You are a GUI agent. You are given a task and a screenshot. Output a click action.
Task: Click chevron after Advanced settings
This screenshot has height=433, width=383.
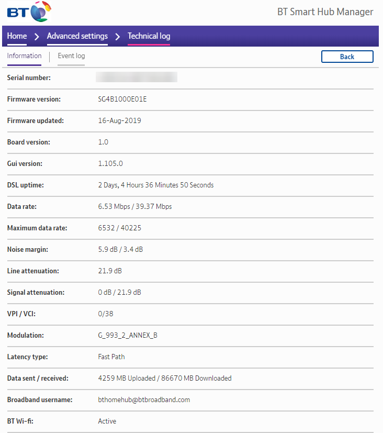(x=118, y=37)
